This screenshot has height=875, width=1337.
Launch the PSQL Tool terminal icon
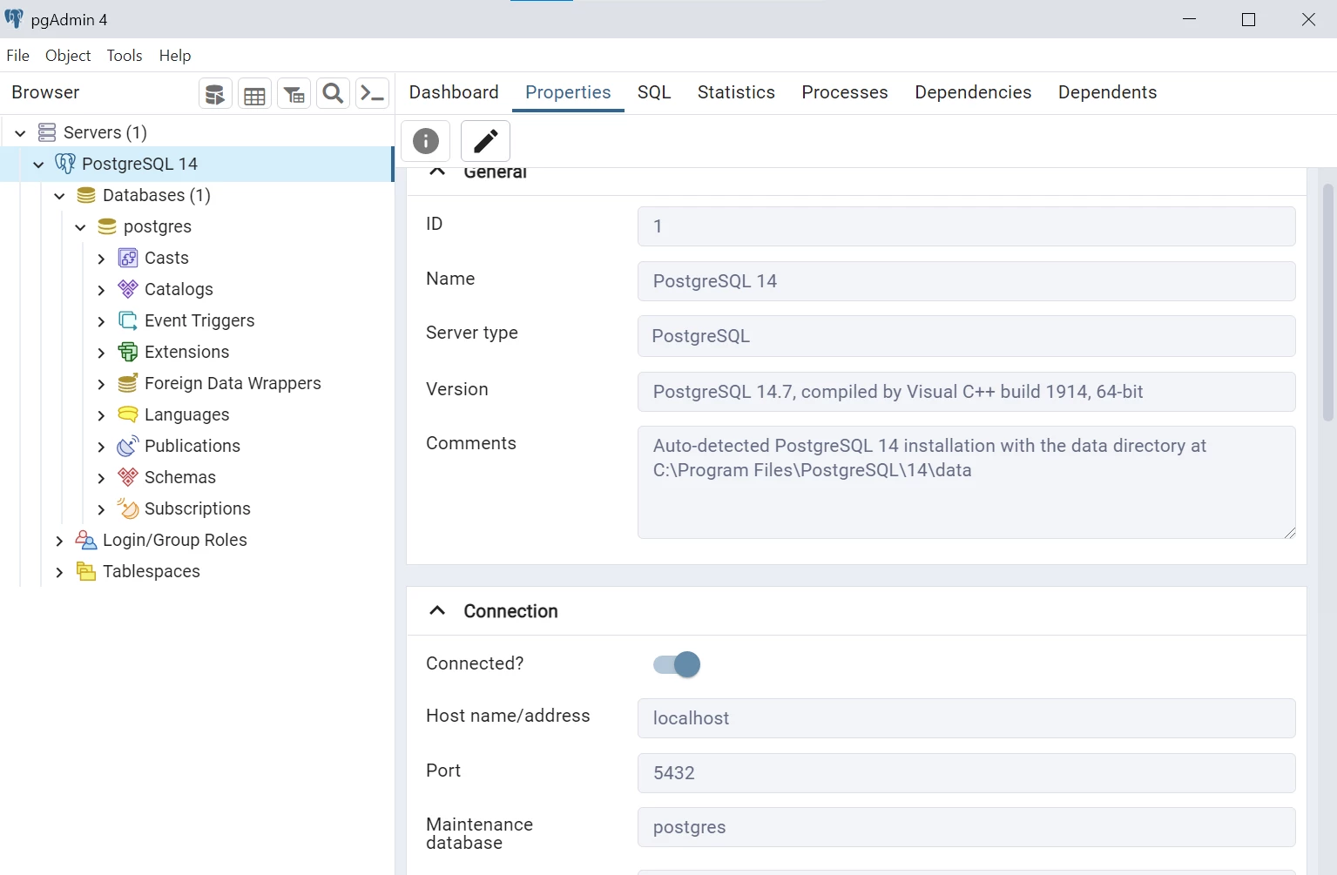(373, 94)
